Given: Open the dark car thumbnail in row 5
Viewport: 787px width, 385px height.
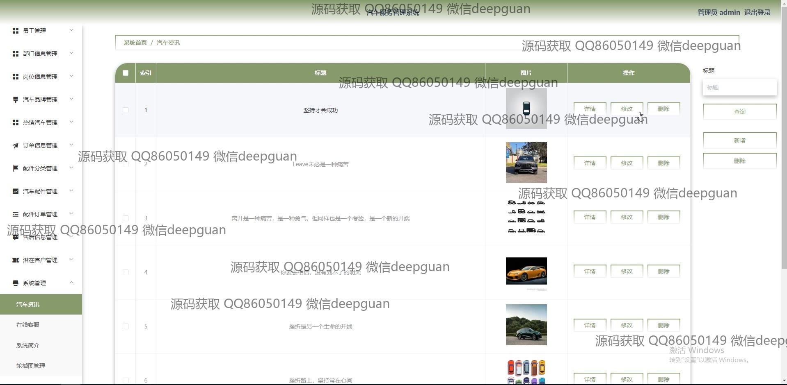Looking at the screenshot, I should pos(526,325).
